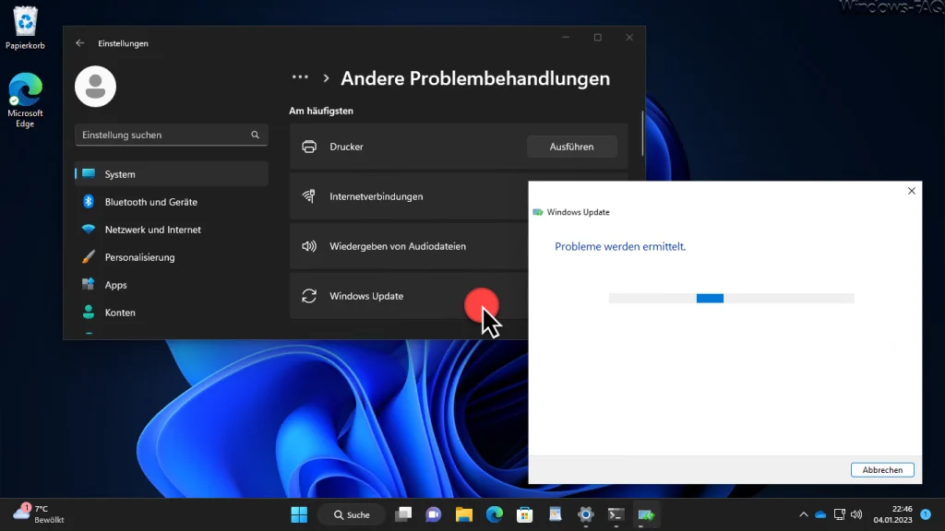Screen dimensions: 945x531
Task: Switch to troubleshooter app in taskbar
Action: point(646,514)
